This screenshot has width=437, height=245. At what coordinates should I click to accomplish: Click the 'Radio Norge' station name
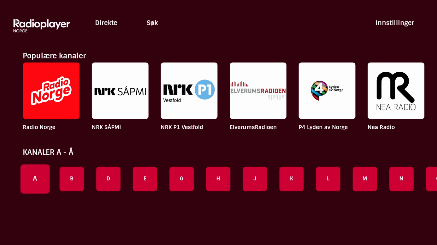(x=39, y=127)
